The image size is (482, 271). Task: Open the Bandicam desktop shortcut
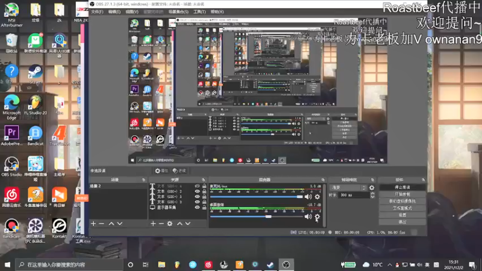coord(11,228)
